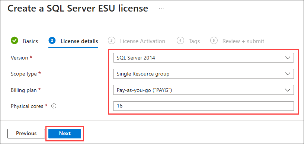Click the Version field label

19,58
